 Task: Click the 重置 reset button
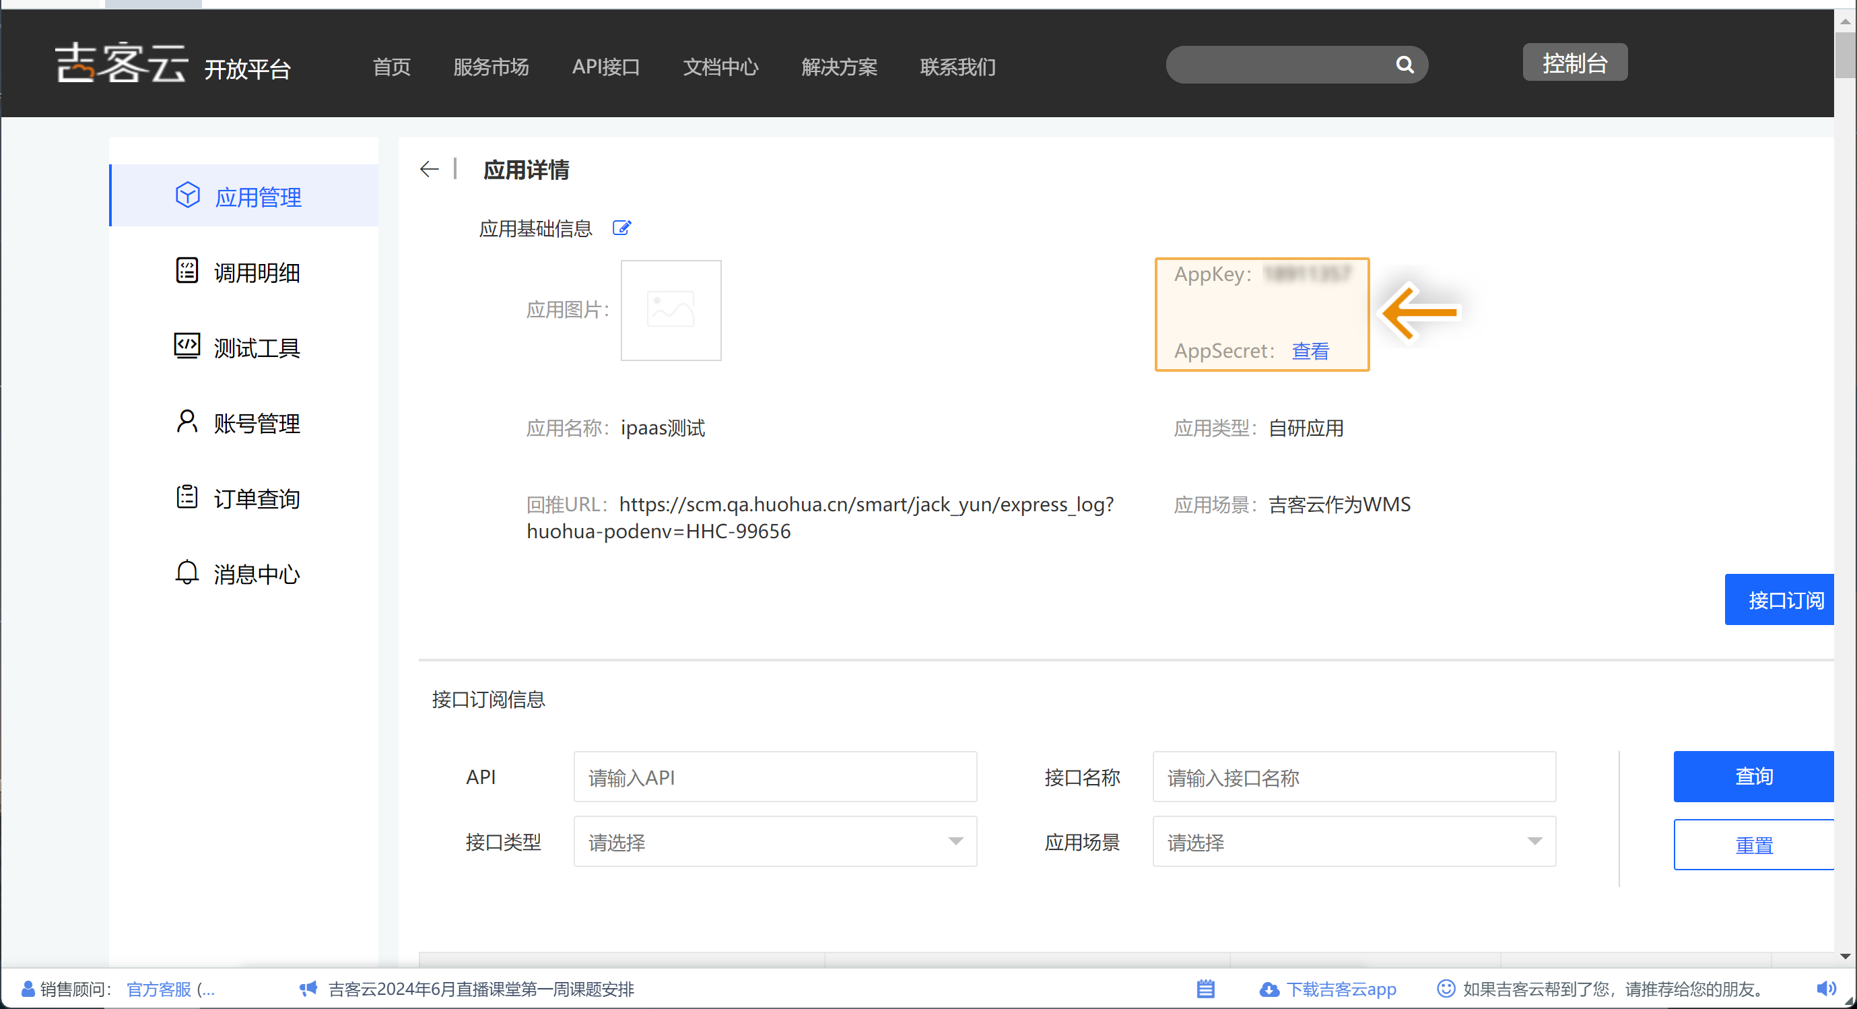1753,845
